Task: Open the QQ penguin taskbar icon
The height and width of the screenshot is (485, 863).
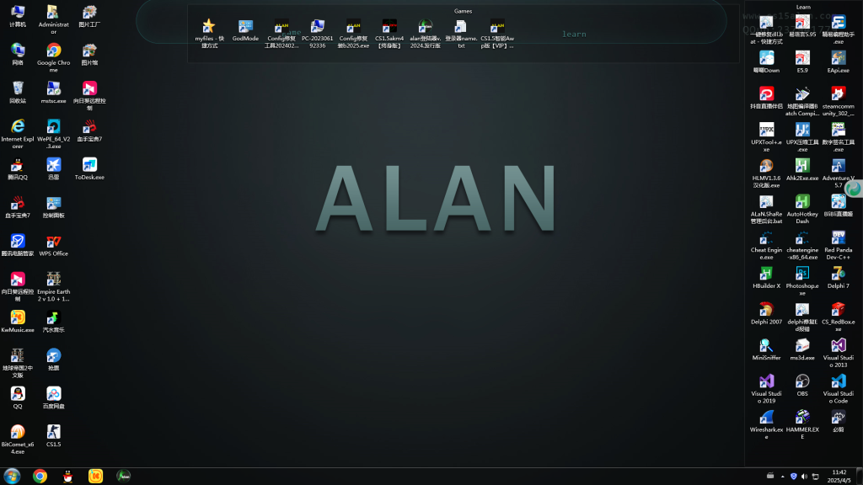Action: coord(67,477)
